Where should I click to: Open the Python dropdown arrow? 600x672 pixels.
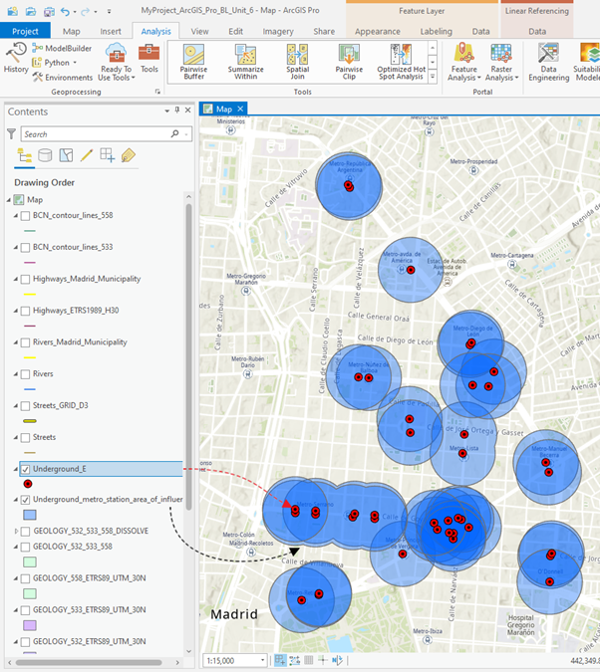(x=75, y=63)
